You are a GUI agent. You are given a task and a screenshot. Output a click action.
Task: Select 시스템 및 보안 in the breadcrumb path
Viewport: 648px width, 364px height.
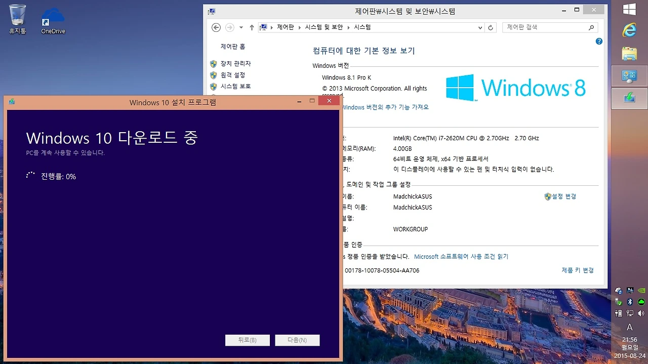click(x=325, y=27)
